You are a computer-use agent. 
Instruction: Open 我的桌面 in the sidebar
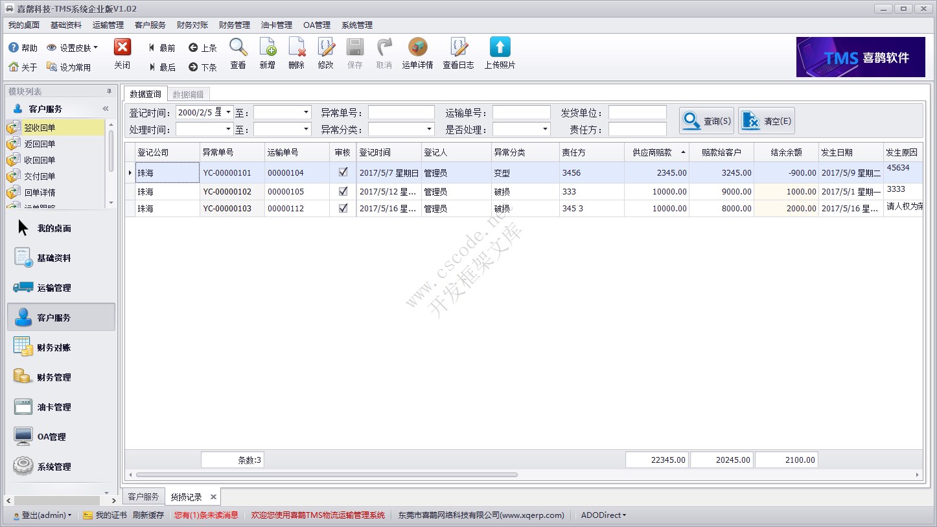click(61, 228)
